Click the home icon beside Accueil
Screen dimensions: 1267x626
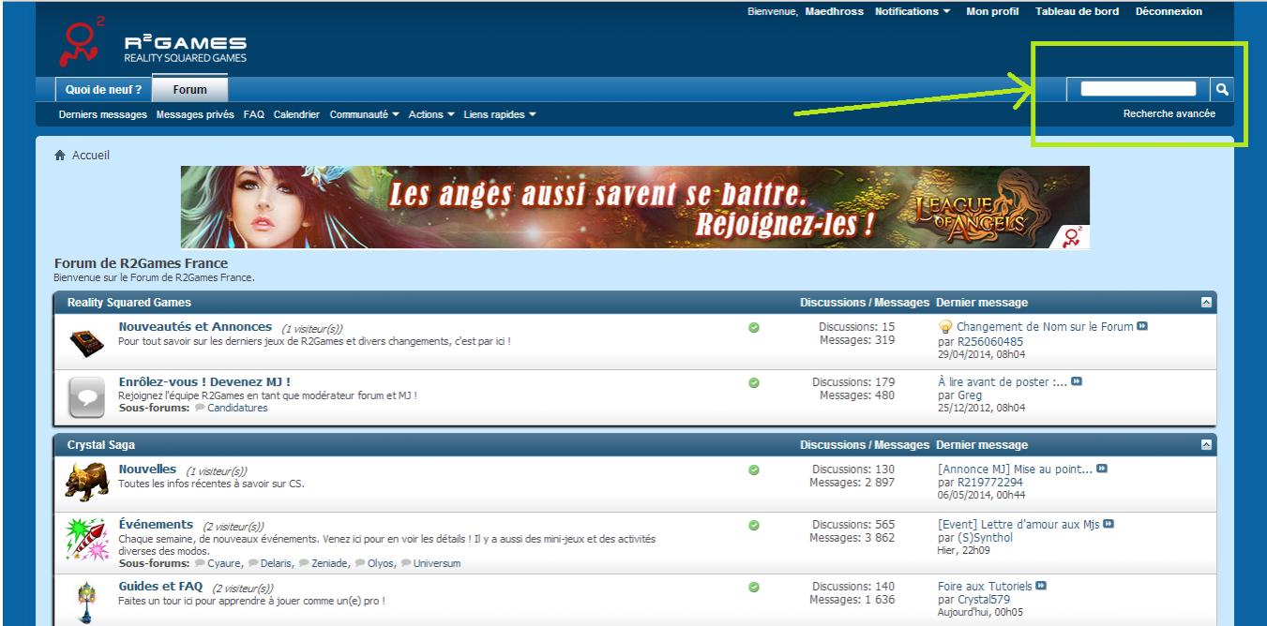click(x=61, y=156)
